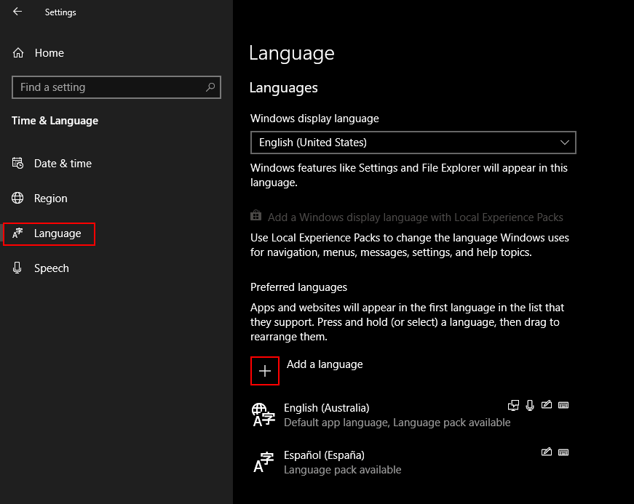Click the Windows display language label
This screenshot has height=504, width=634.
pos(314,119)
